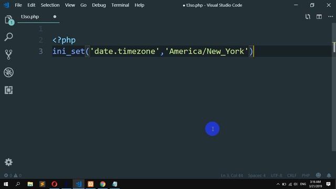Click the battery icon in system tray

click(284, 184)
